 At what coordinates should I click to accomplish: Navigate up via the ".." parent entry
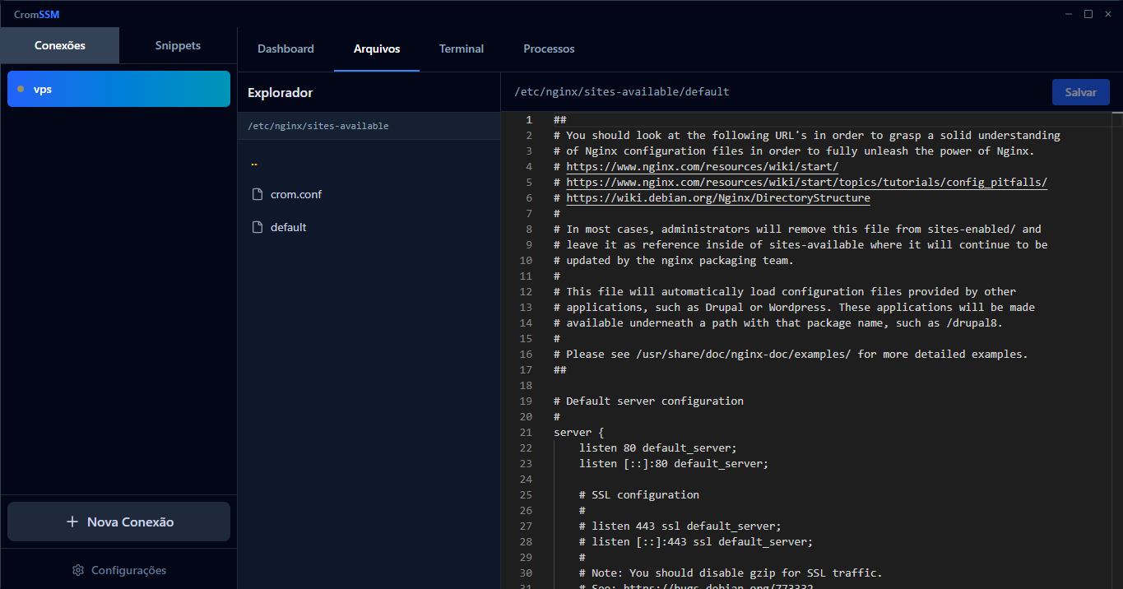(x=254, y=163)
